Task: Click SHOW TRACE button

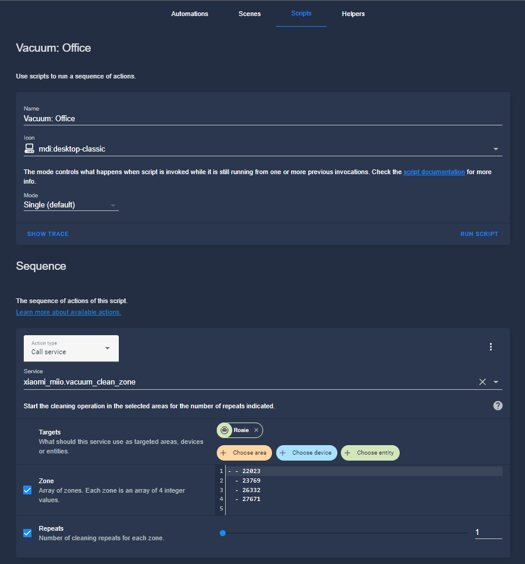Action: coord(48,234)
